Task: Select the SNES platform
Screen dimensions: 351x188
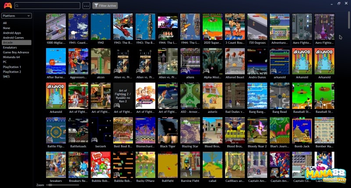Action: coord(7,76)
